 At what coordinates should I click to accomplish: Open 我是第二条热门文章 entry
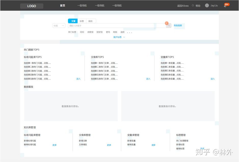click(104, 67)
